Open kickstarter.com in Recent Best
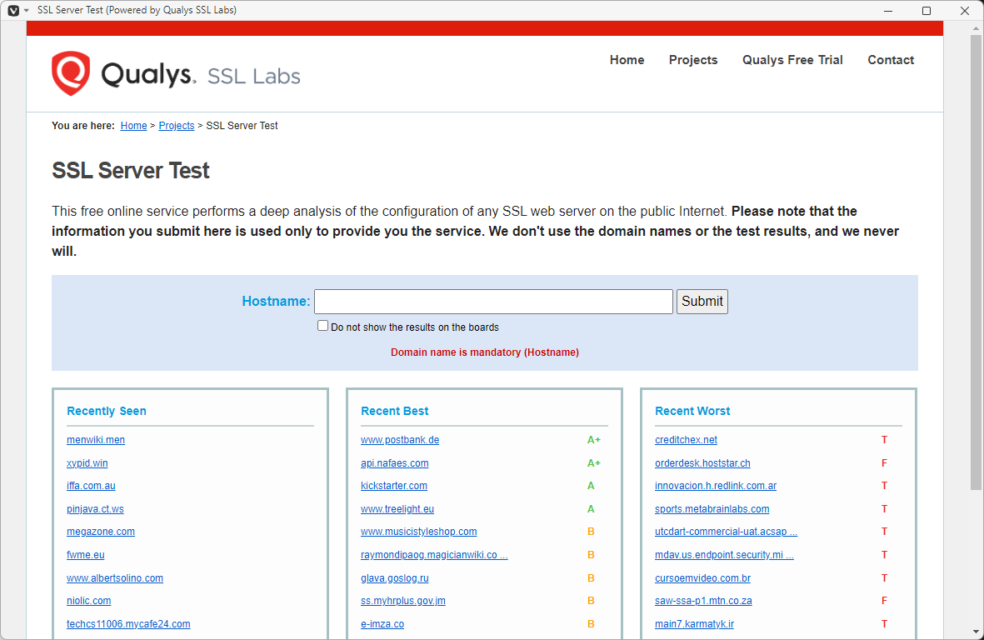984x640 pixels. coord(394,486)
